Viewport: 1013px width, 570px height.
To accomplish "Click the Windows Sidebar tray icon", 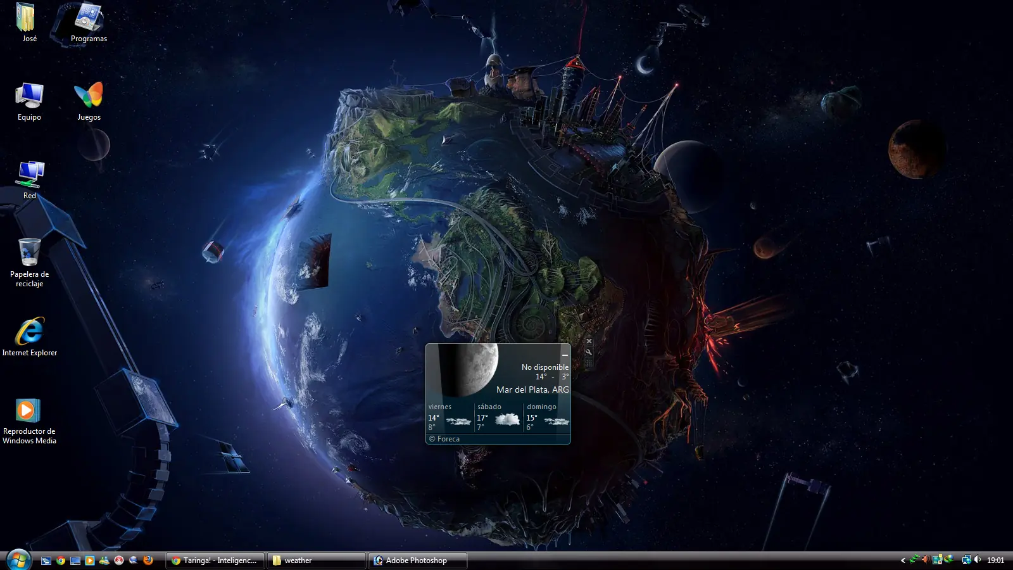I will 938,559.
